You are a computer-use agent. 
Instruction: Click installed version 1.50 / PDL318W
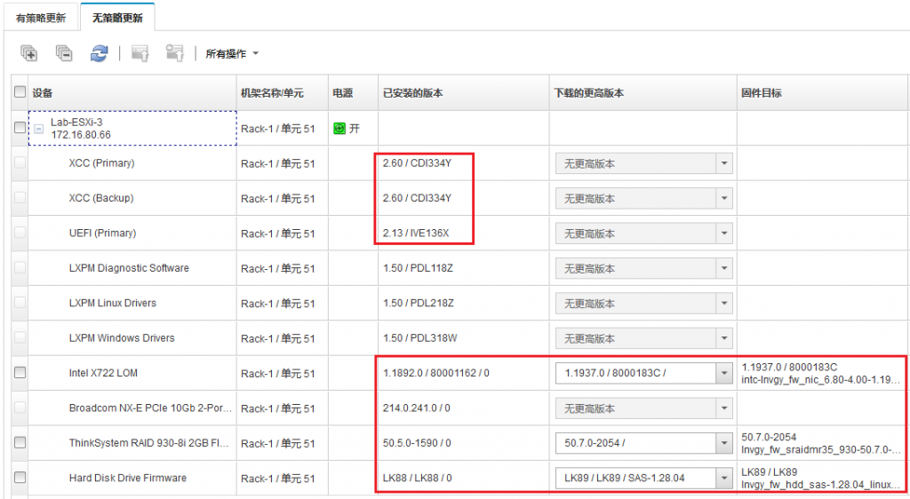(419, 338)
